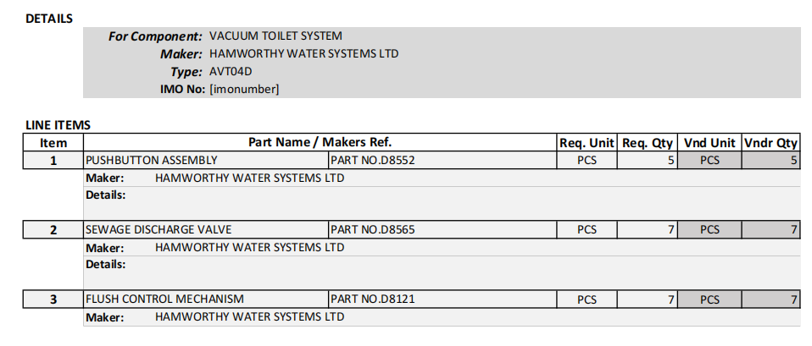Click the [imonumber] placeholder field
Screen dimensions: 812x346
click(x=244, y=88)
